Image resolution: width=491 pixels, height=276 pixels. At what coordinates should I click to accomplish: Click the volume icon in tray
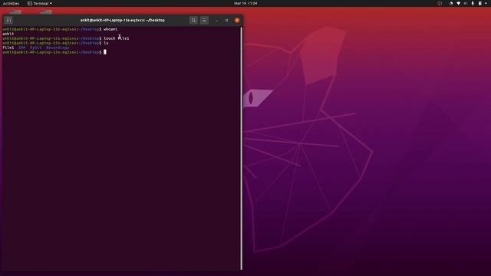click(x=466, y=3)
